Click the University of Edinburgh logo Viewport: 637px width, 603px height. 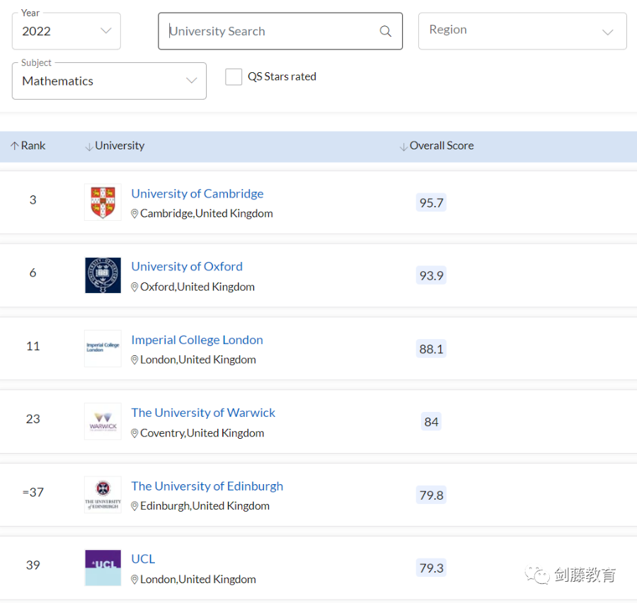[103, 494]
